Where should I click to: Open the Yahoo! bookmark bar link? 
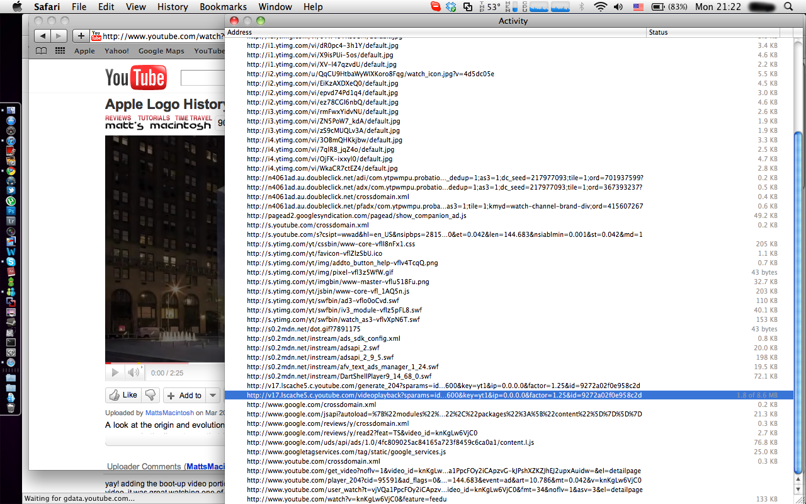click(x=116, y=51)
